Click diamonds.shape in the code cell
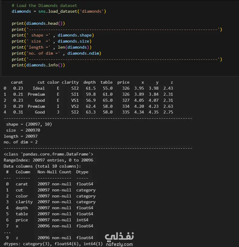 (x=75, y=35)
